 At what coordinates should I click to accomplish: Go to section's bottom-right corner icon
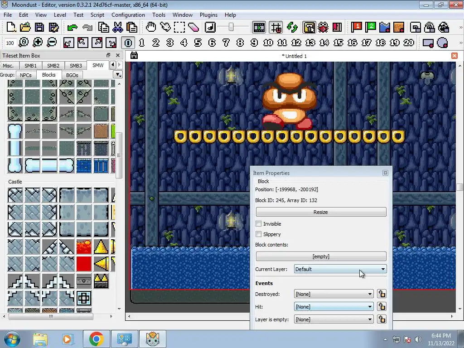[x=111, y=43]
